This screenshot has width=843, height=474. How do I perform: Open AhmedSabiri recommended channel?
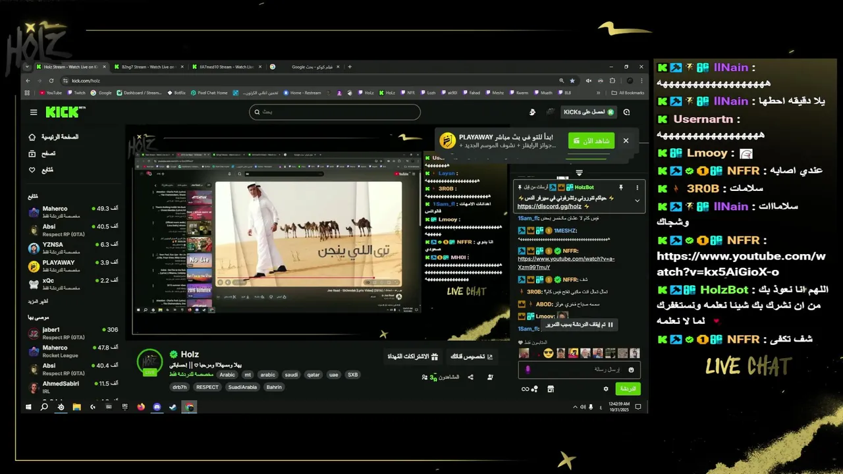(x=73, y=387)
